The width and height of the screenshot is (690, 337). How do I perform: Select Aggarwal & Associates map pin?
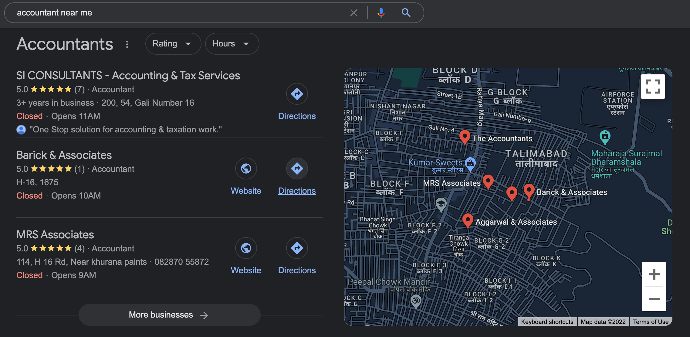(x=468, y=220)
